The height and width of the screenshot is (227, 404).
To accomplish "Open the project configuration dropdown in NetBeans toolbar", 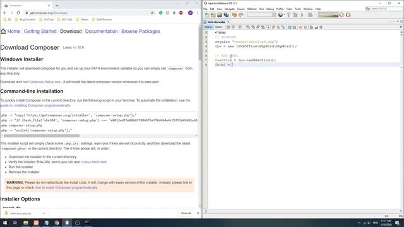I will [261, 15].
